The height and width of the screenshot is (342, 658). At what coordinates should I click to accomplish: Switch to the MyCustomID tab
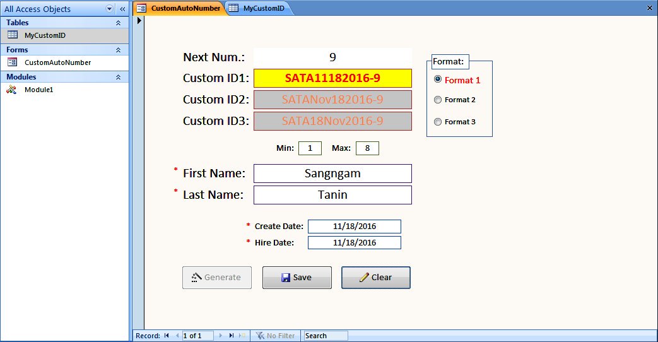pos(259,8)
